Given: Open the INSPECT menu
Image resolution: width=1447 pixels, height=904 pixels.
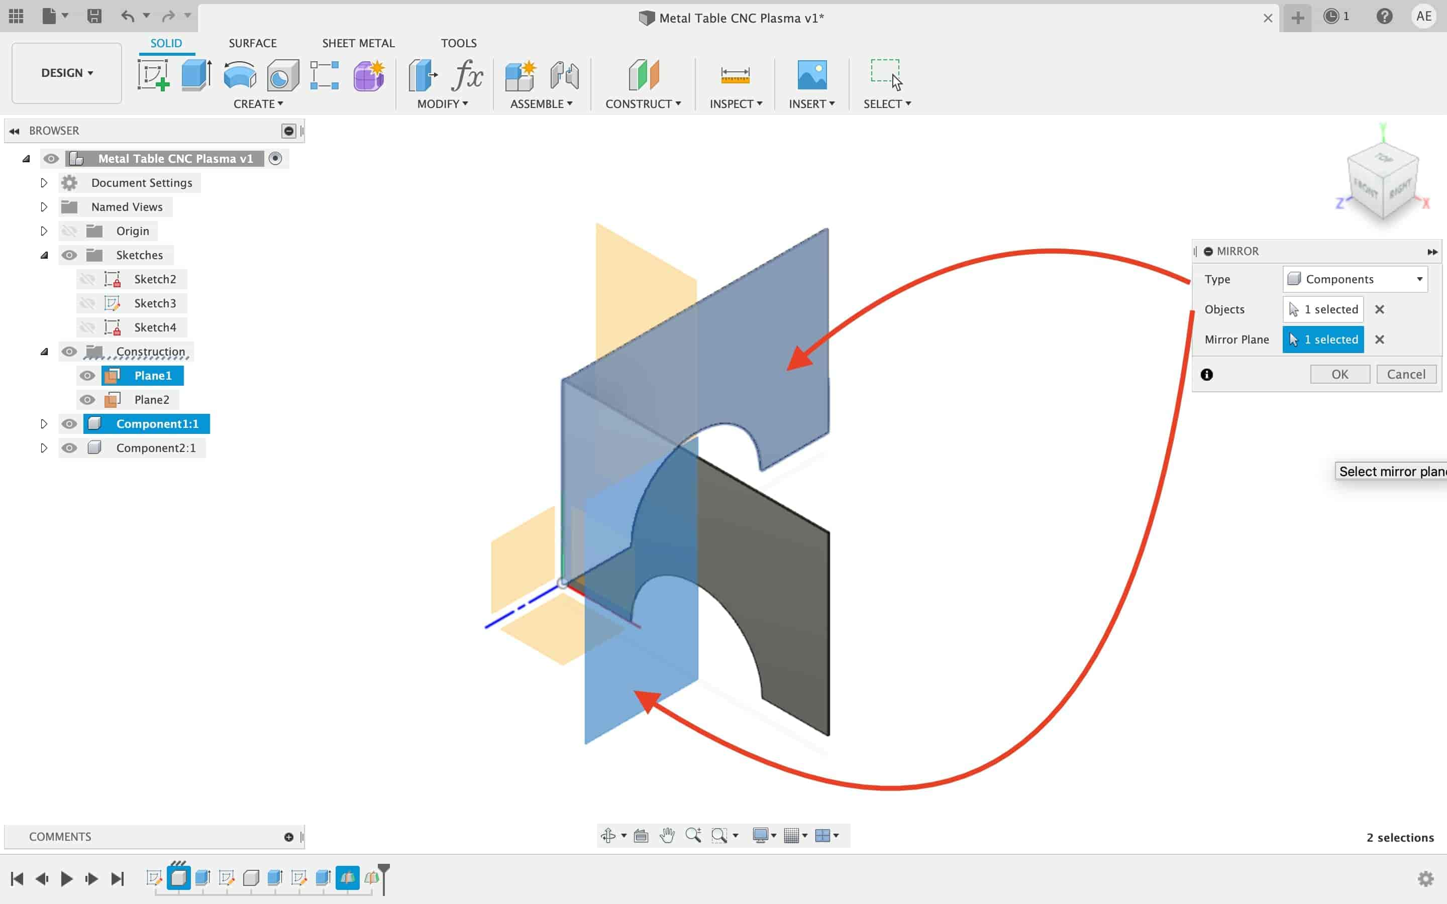Looking at the screenshot, I should tap(736, 104).
